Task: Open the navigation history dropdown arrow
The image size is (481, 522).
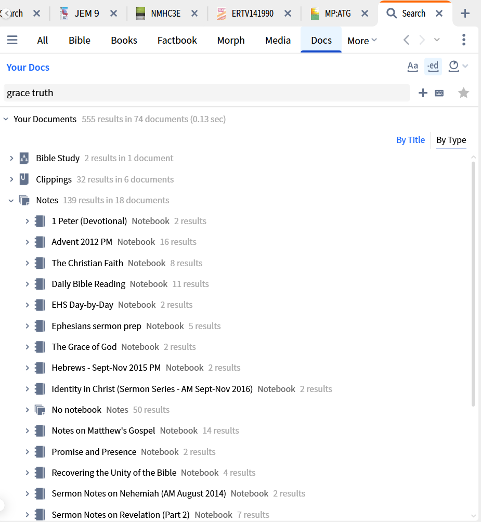Action: (437, 40)
